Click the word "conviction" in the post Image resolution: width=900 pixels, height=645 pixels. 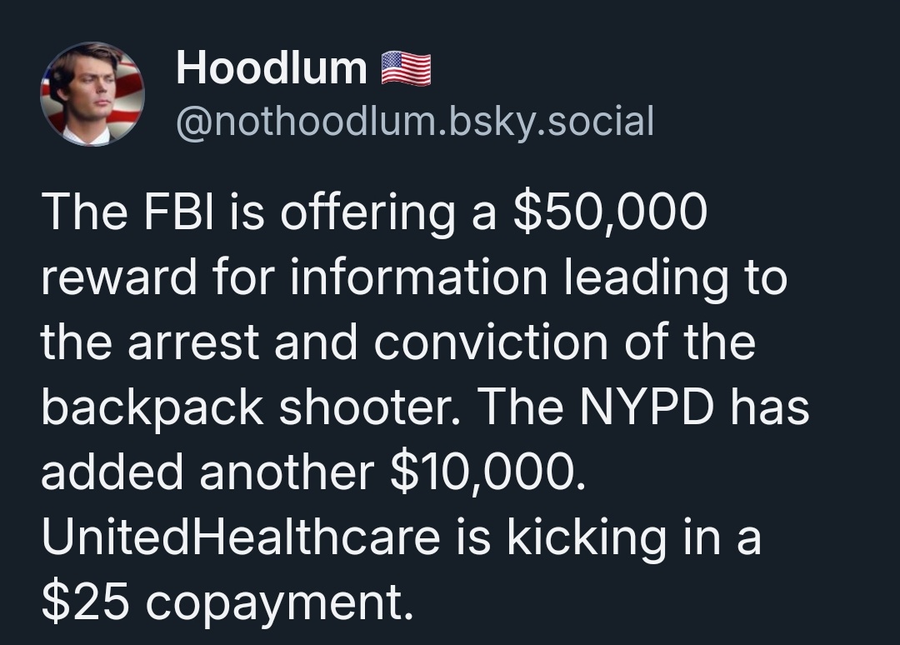[x=492, y=342]
